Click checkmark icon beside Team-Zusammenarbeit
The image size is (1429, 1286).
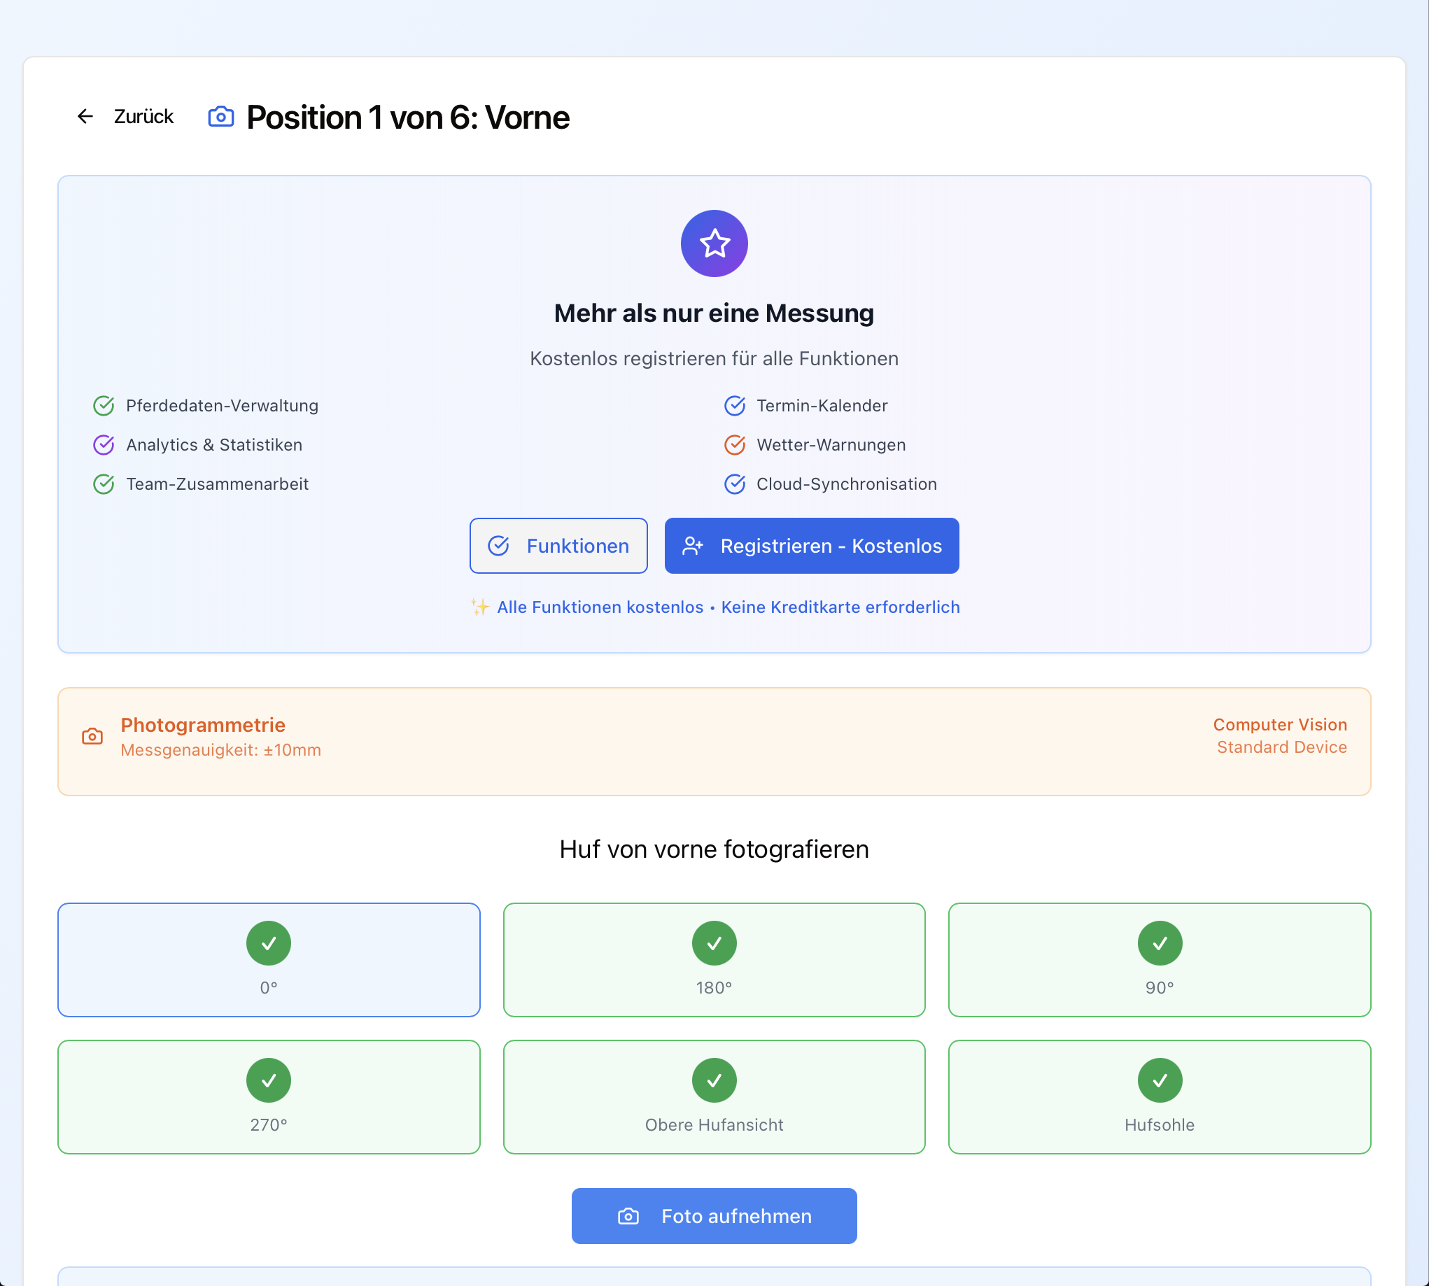pyautogui.click(x=104, y=484)
